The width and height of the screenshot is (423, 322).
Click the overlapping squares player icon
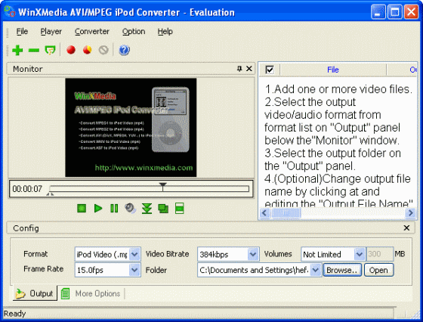tap(163, 209)
